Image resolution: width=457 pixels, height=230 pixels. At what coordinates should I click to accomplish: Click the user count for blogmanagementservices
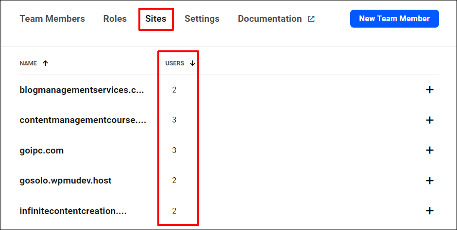pos(174,90)
